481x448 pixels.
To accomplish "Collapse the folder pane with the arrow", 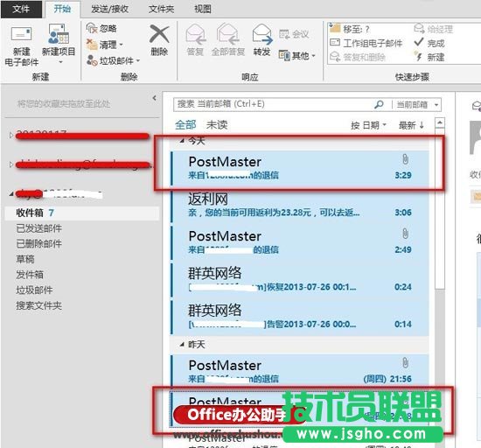I will click(154, 98).
